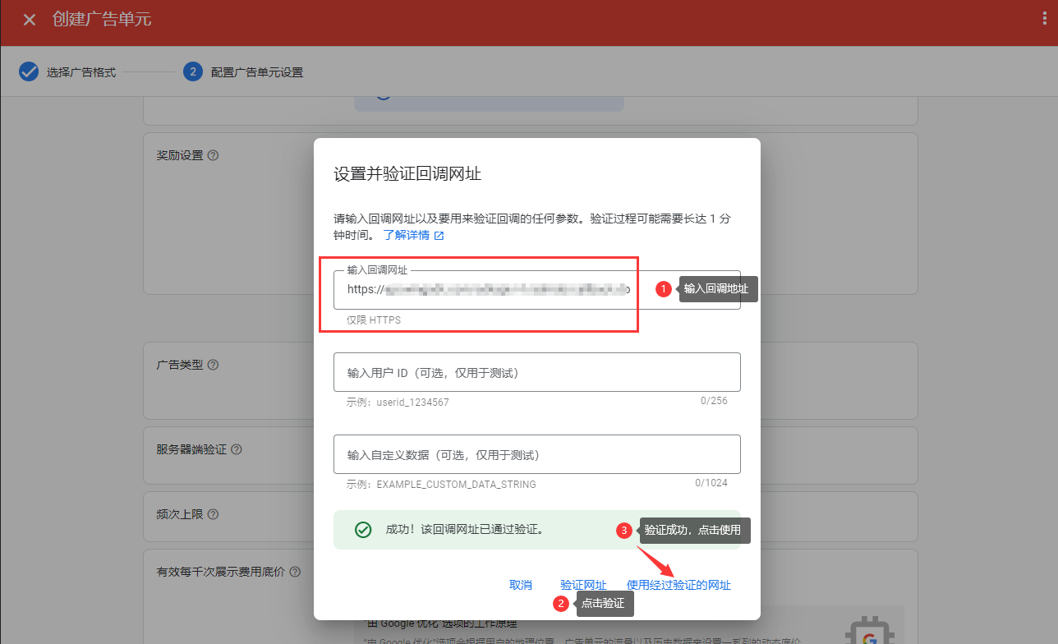The image size is (1058, 644).
Task: Click the 输入用户 ID optional field
Action: 537,372
